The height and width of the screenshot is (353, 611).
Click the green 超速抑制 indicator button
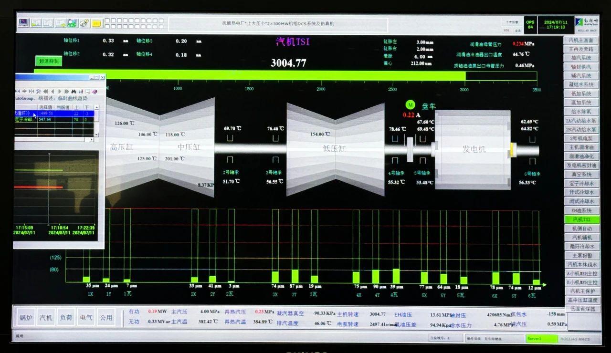click(49, 61)
